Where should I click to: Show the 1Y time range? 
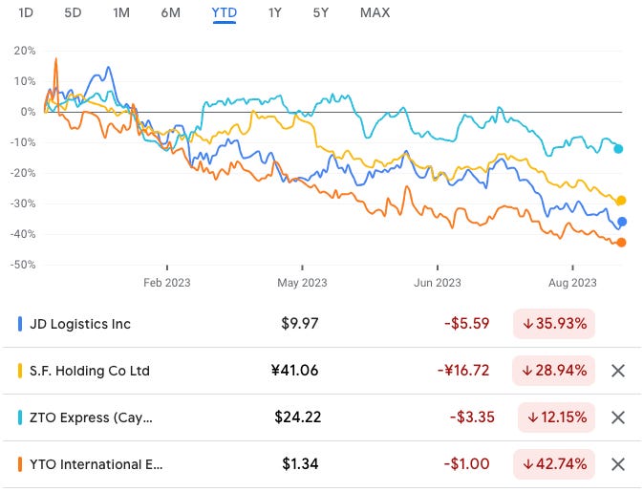click(275, 12)
